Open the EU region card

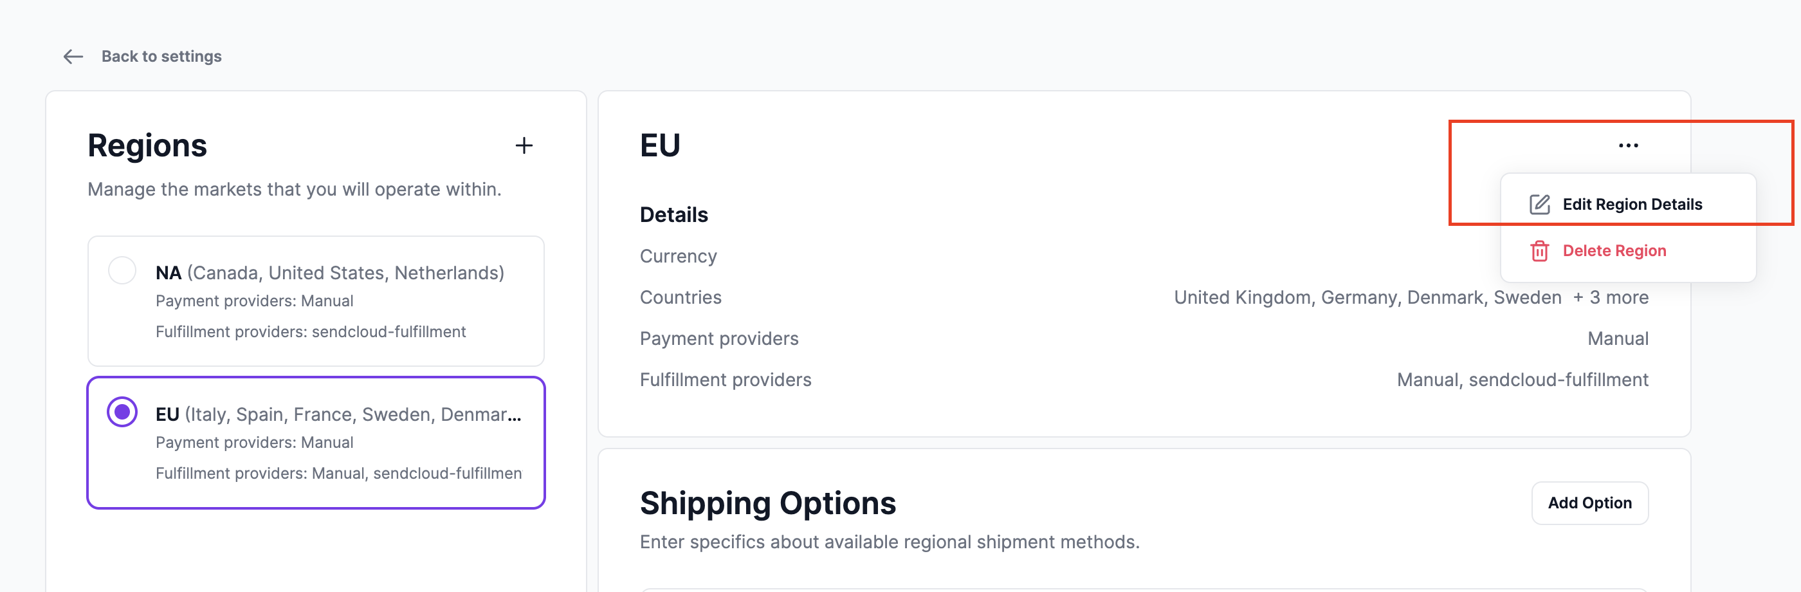316,443
